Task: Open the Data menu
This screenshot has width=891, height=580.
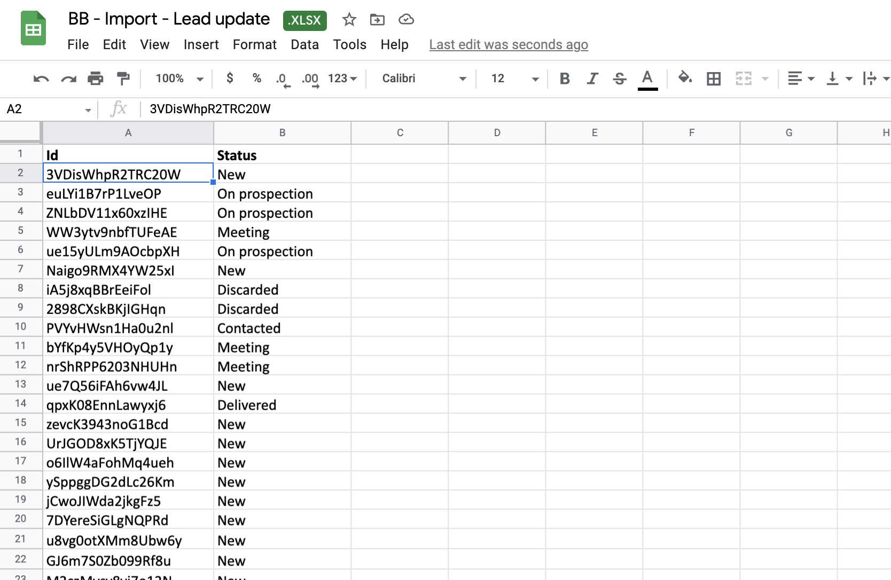Action: (x=304, y=44)
